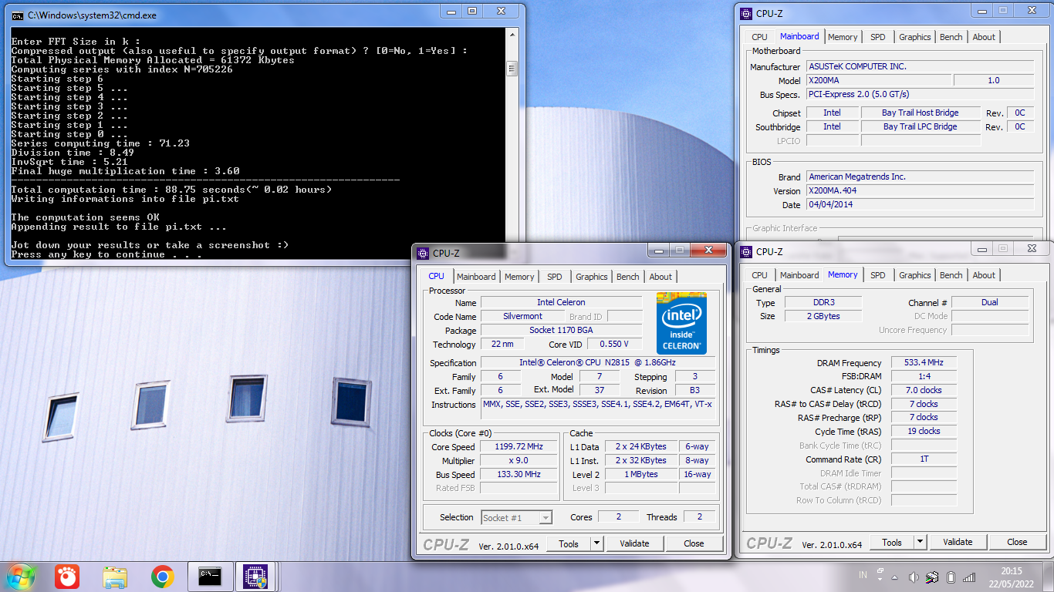Click the memory Type value DDR3
Viewport: 1054px width, 592px height.
pos(823,302)
